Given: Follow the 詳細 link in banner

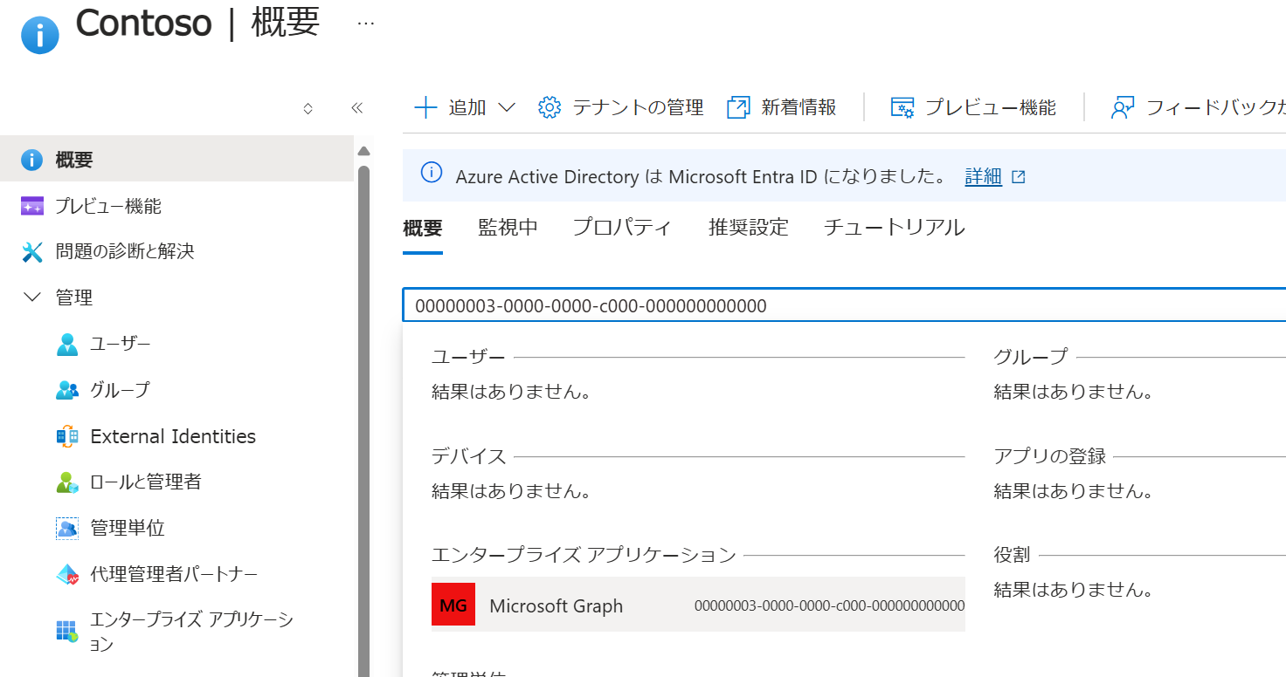Looking at the screenshot, I should pyautogui.click(x=983, y=176).
